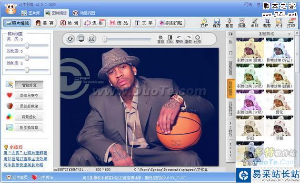The height and width of the screenshot is (183, 300).
Task: Select the 照片编辑 photo edit mode
Action: click(17, 23)
